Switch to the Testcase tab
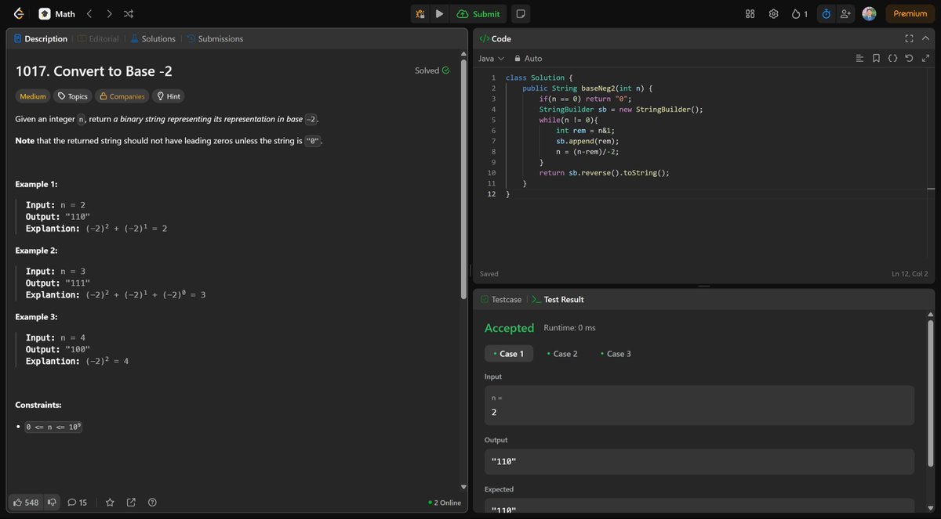The height and width of the screenshot is (519, 941). tap(500, 300)
